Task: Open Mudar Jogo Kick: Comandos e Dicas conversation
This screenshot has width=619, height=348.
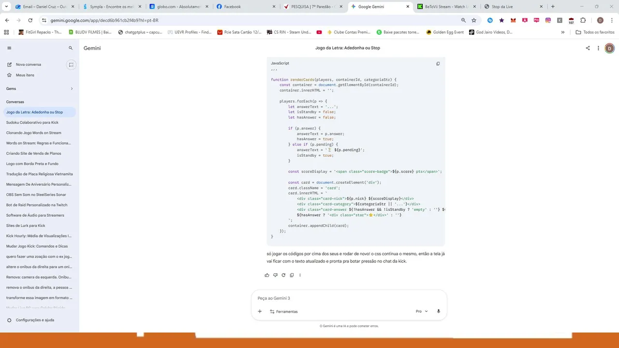Action: point(39,246)
